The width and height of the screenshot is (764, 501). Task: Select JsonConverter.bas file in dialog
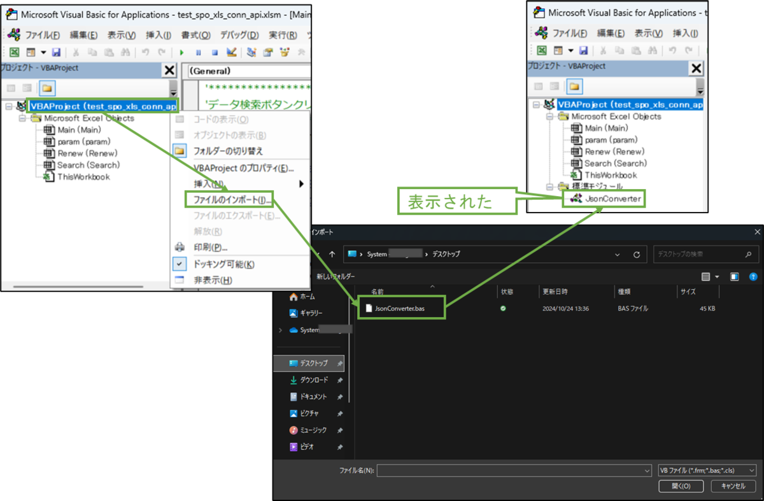tap(400, 308)
